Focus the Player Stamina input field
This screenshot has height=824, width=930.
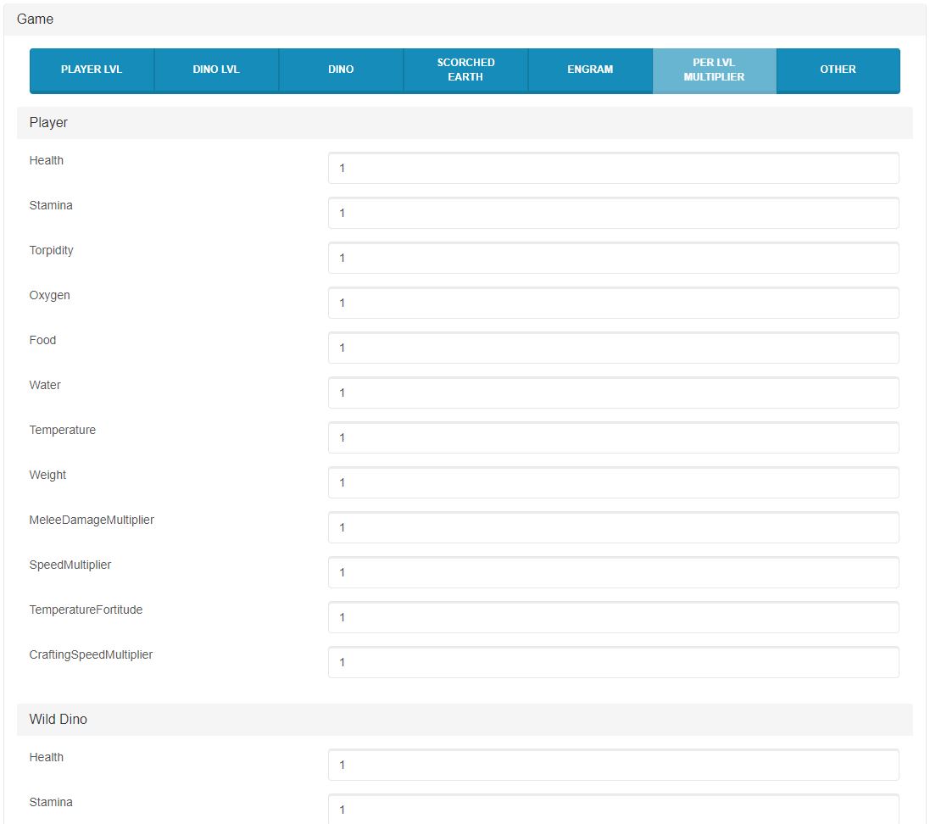pos(613,214)
